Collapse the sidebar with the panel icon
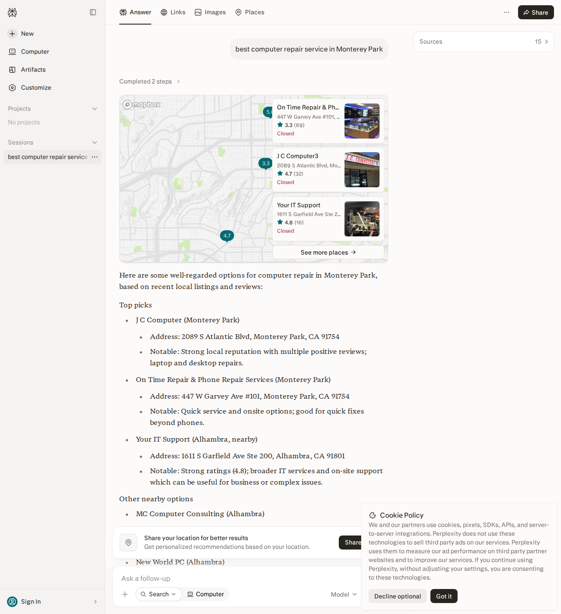Screen dimensions: 561x614 pyautogui.click(x=93, y=12)
